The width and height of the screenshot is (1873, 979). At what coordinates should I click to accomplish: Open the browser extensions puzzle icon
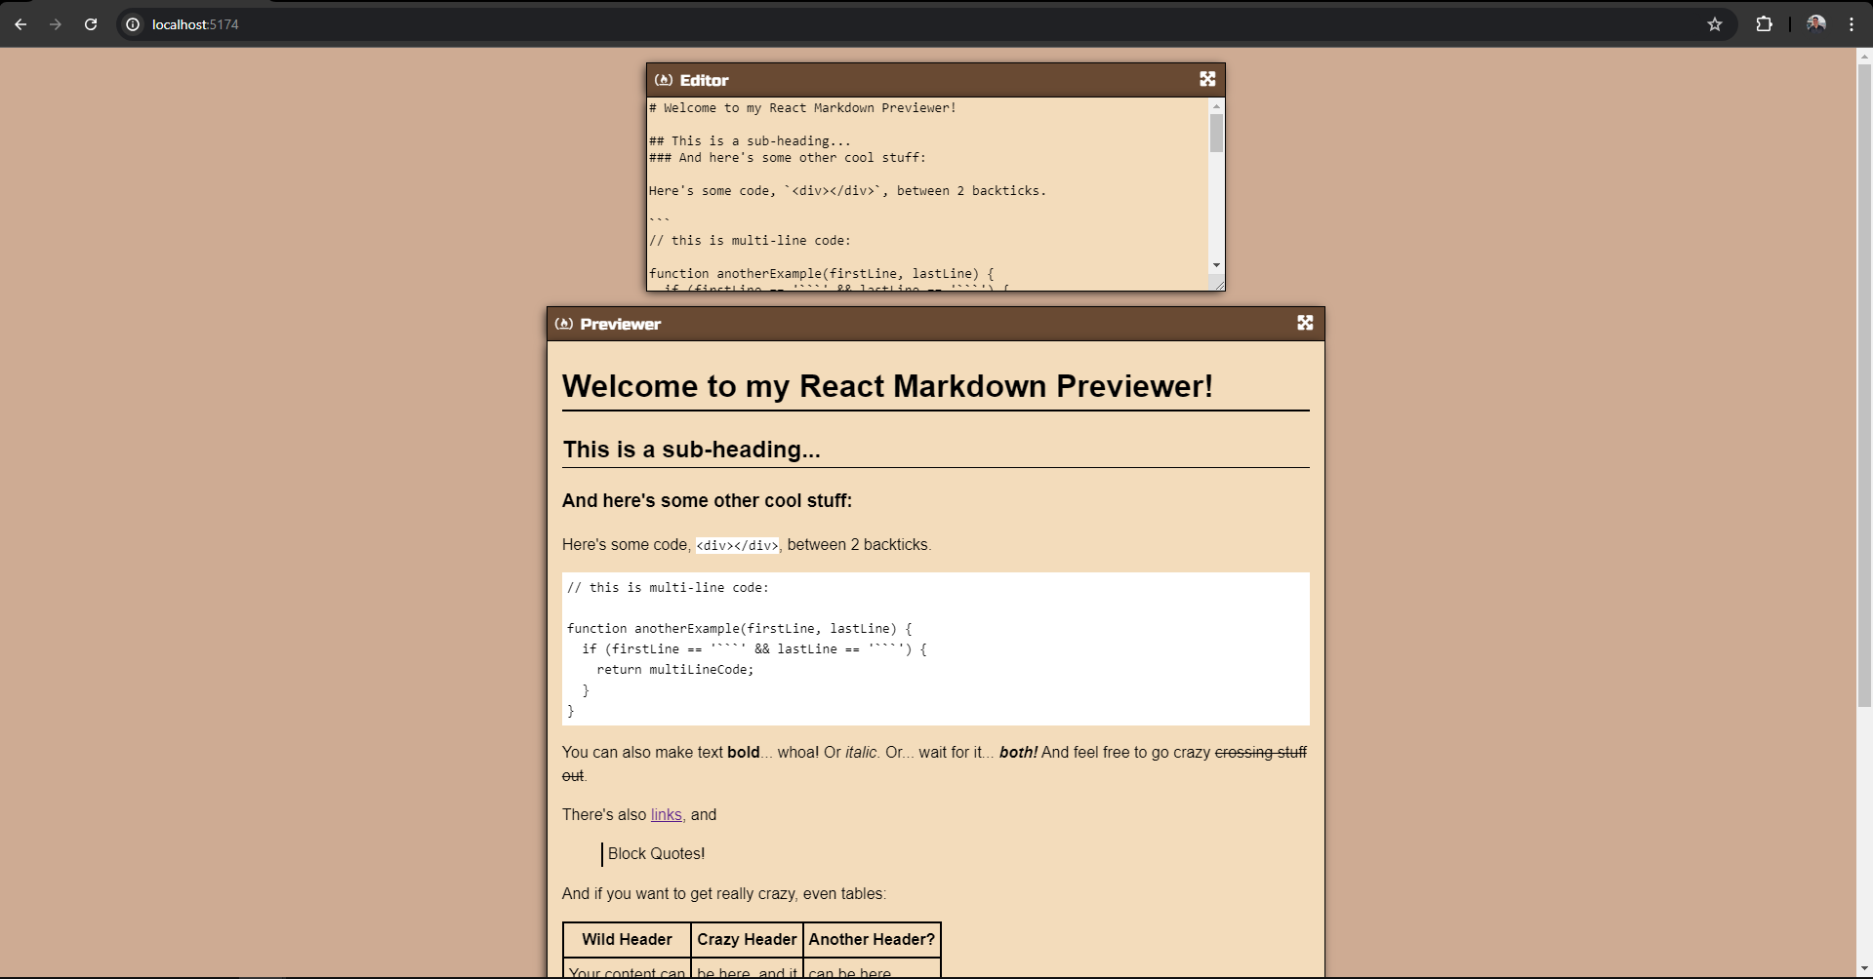(x=1764, y=24)
